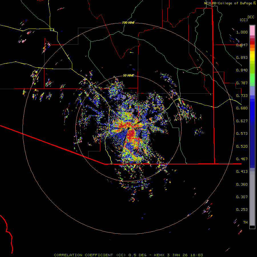The image size is (257, 257).
Task: Click the 0.520 scale value
Action: click(x=242, y=146)
